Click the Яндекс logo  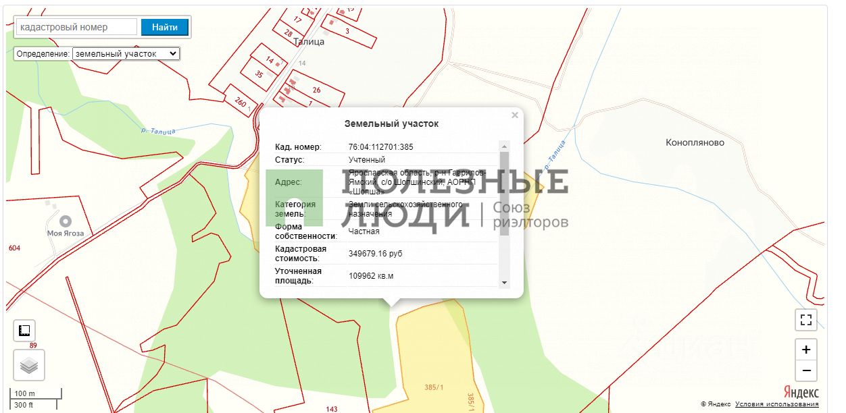pos(801,392)
